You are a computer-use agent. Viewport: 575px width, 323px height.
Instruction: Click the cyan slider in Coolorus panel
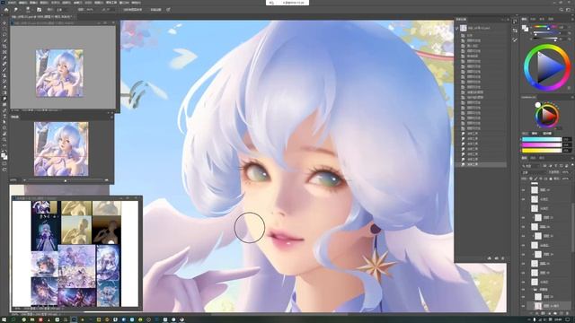[542, 140]
